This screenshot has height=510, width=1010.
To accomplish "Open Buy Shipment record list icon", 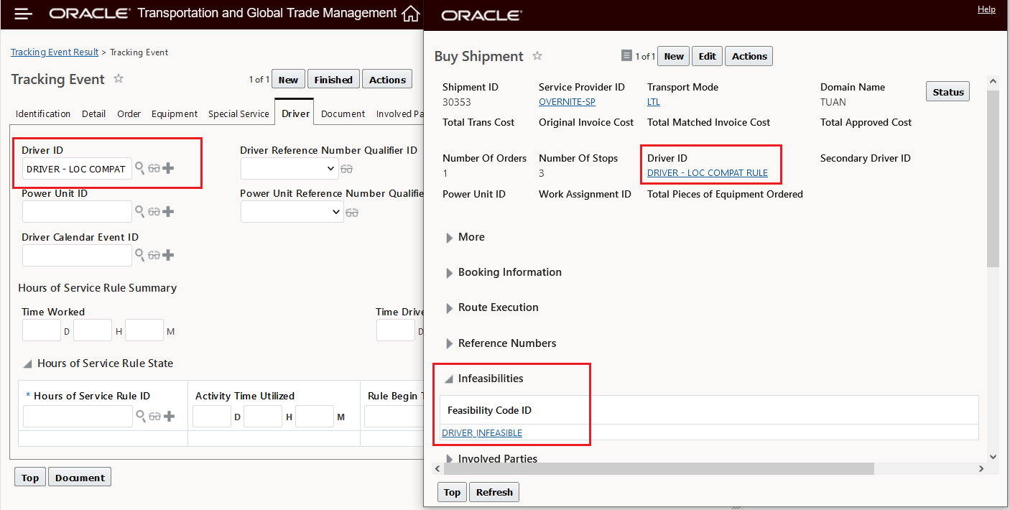I will coord(626,55).
